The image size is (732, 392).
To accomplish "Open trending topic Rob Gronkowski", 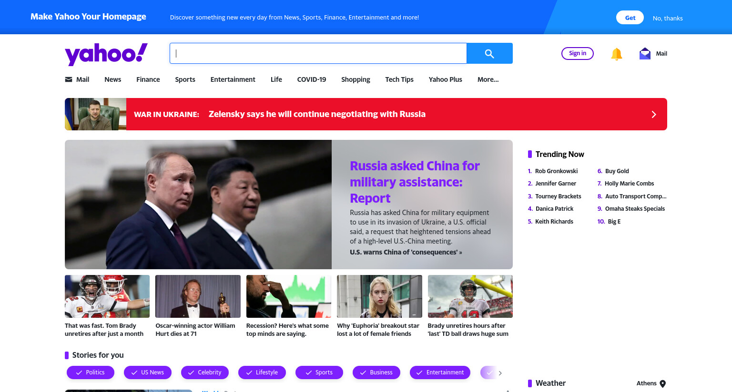I will point(556,171).
